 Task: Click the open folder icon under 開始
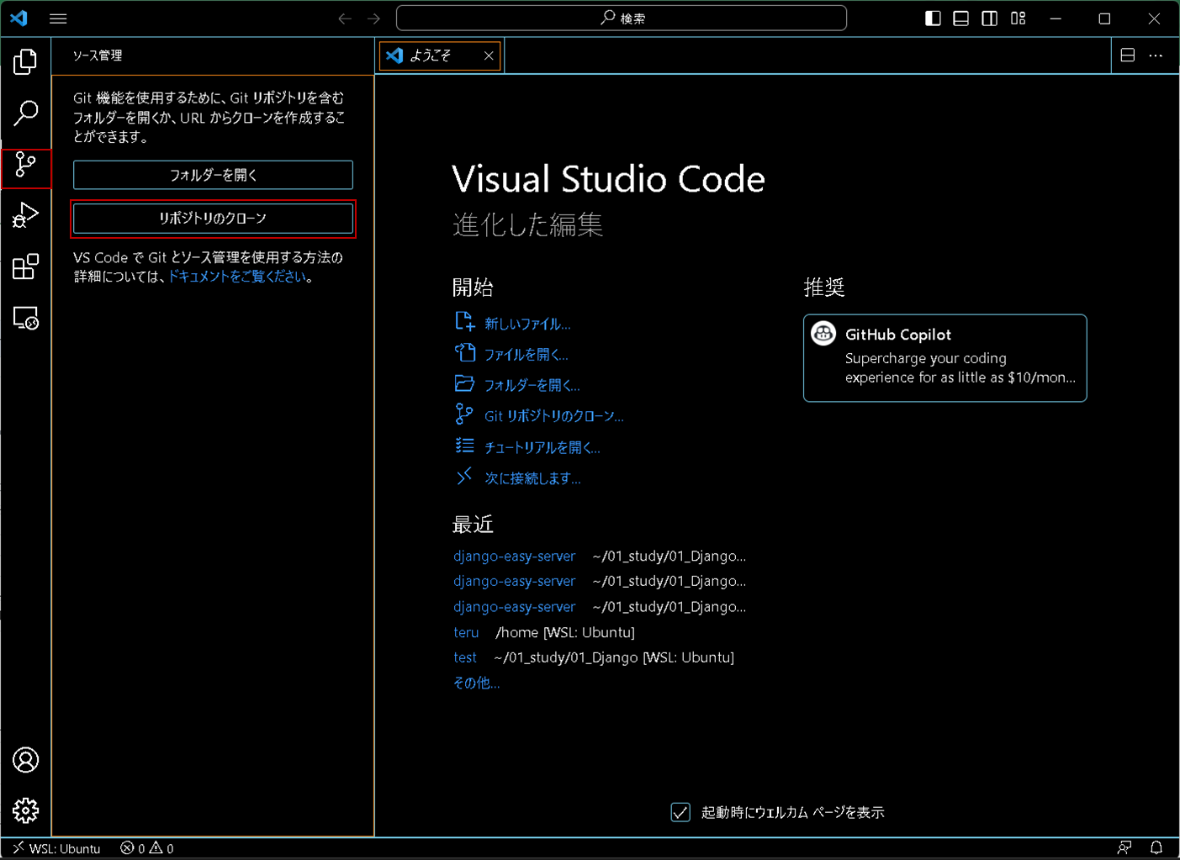pos(464,383)
